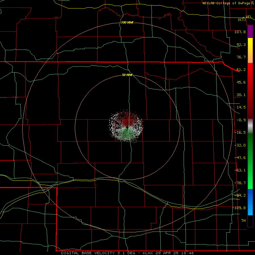Image resolution: width=255 pixels, height=255 pixels.
Task: Click the -16.5 legend value
Action: [x=240, y=133]
